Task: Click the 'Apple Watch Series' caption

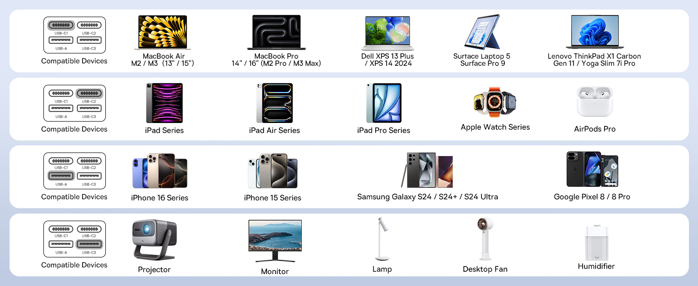Action: pyautogui.click(x=495, y=127)
